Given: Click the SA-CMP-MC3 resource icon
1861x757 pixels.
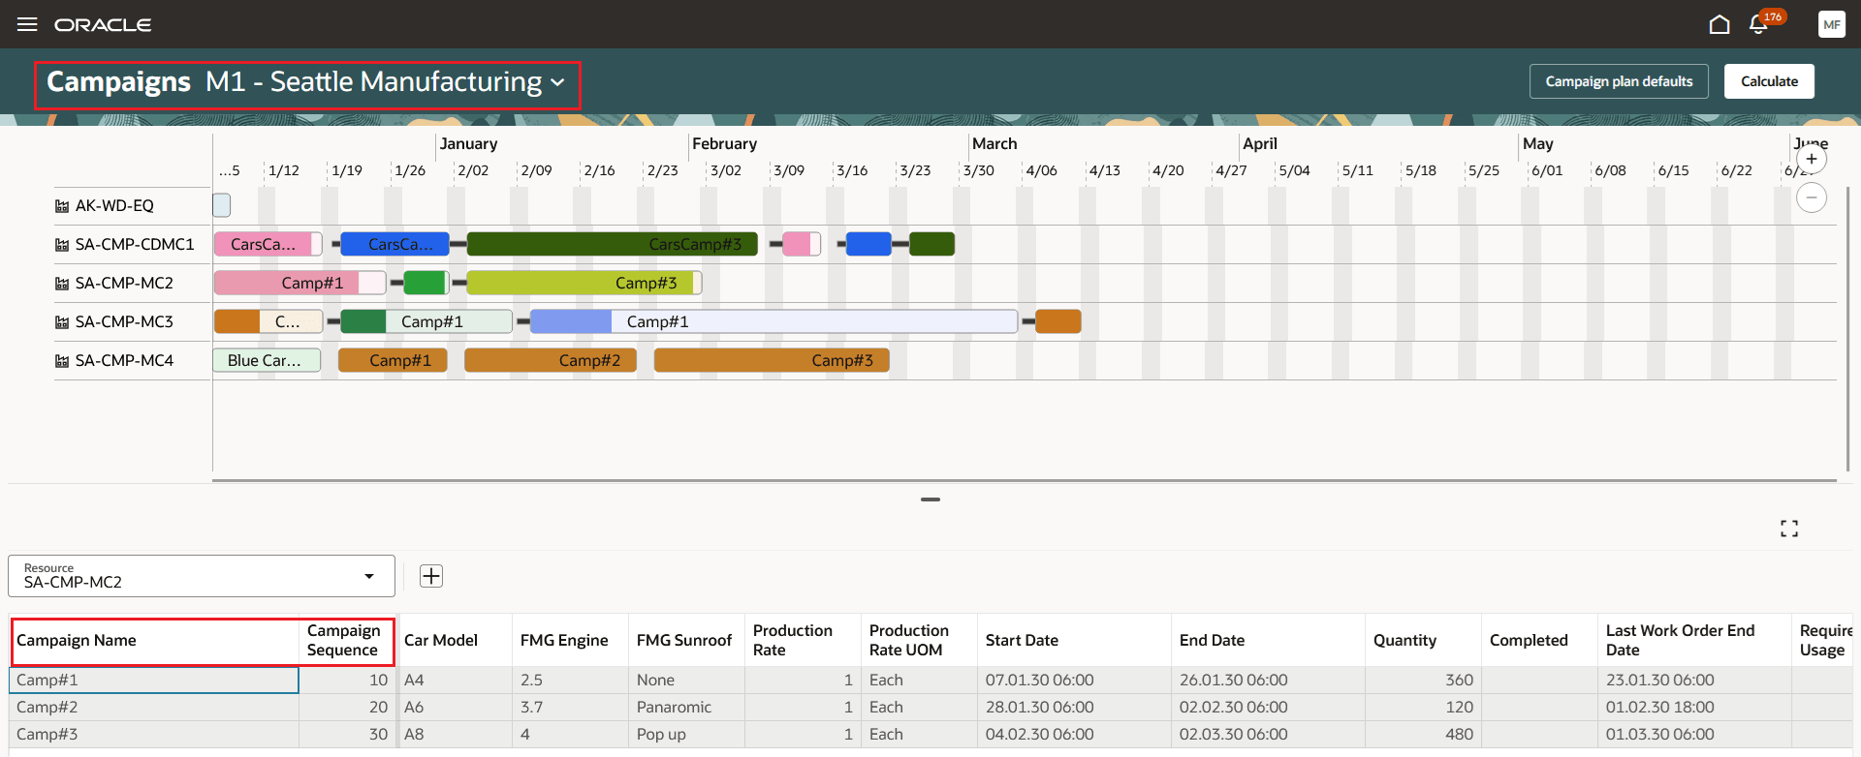Looking at the screenshot, I should (62, 322).
